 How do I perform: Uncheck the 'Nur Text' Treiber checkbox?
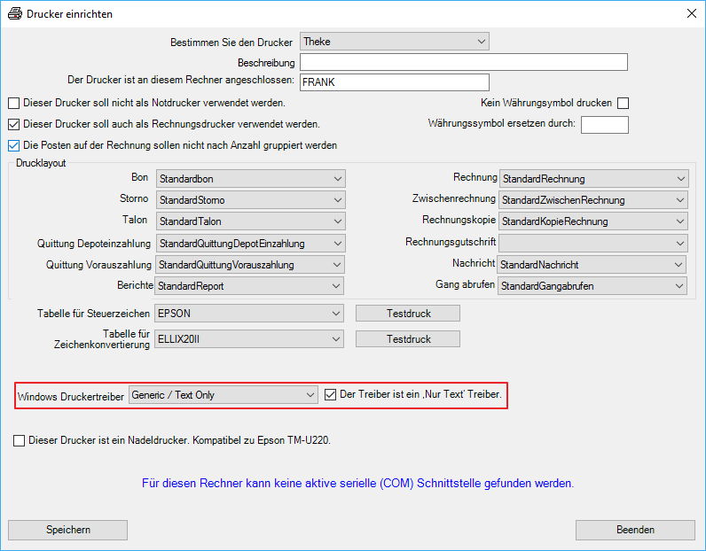tap(331, 395)
